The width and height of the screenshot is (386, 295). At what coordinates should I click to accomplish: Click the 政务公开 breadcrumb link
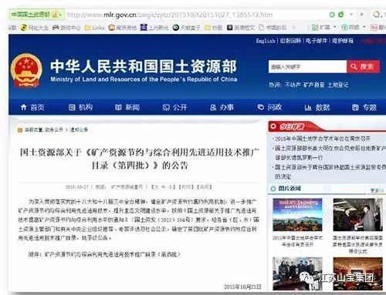click(54, 129)
